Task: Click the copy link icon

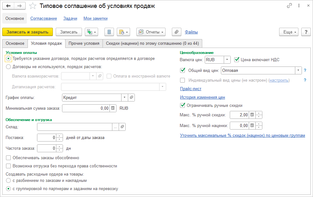Action: pyautogui.click(x=289, y=6)
